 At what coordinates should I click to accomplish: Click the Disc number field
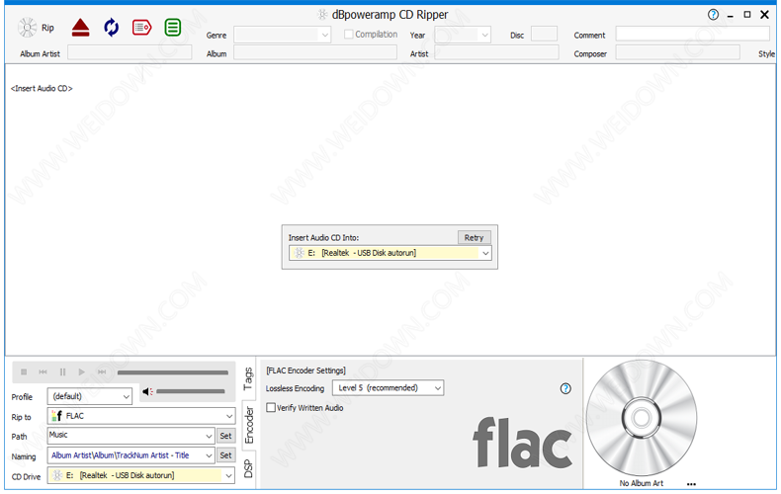click(544, 35)
